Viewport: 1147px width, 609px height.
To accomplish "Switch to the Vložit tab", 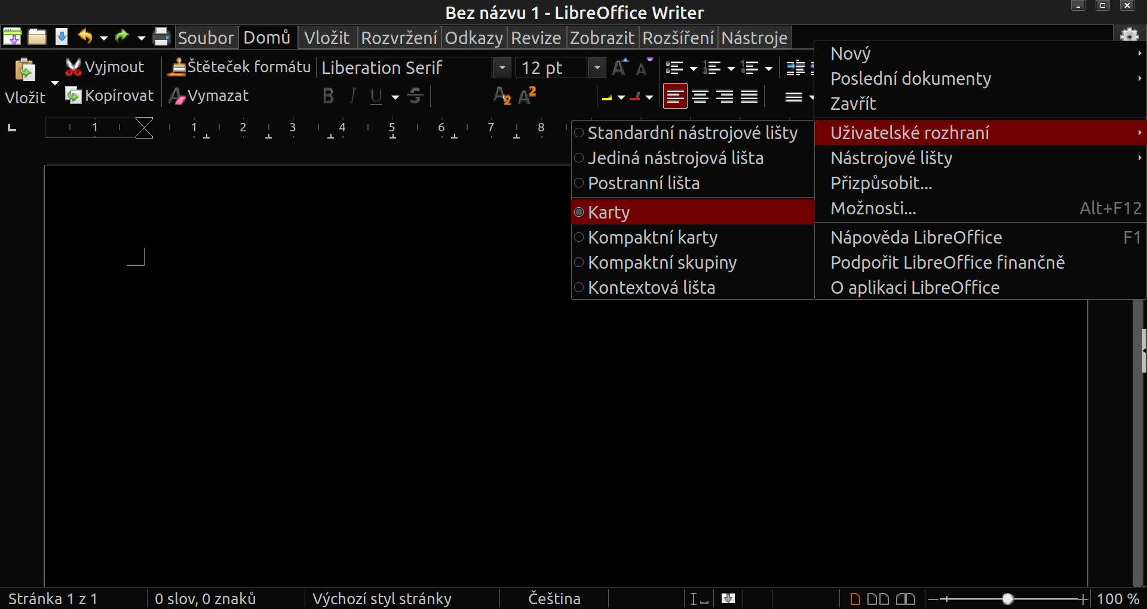I will 327,38.
